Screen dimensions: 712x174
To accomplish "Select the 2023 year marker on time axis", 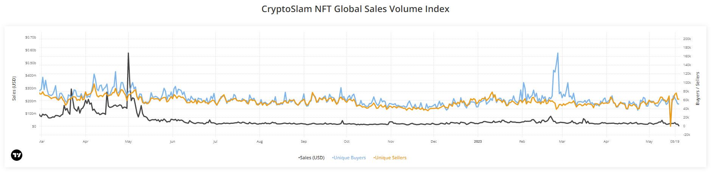I will tap(478, 142).
